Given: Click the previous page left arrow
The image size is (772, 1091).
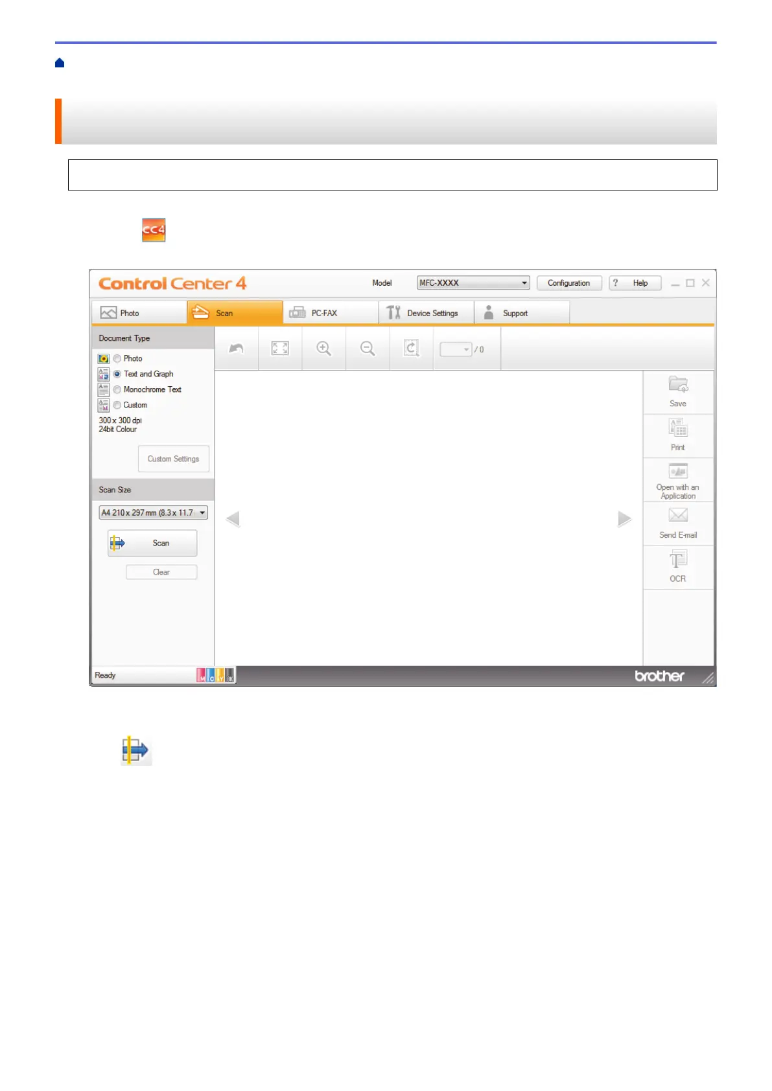Looking at the screenshot, I should [233, 519].
